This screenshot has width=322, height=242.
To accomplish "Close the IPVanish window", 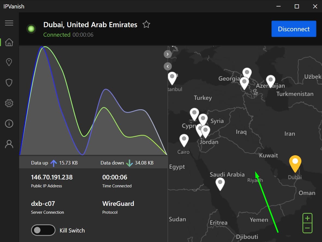I will (x=315, y=6).
